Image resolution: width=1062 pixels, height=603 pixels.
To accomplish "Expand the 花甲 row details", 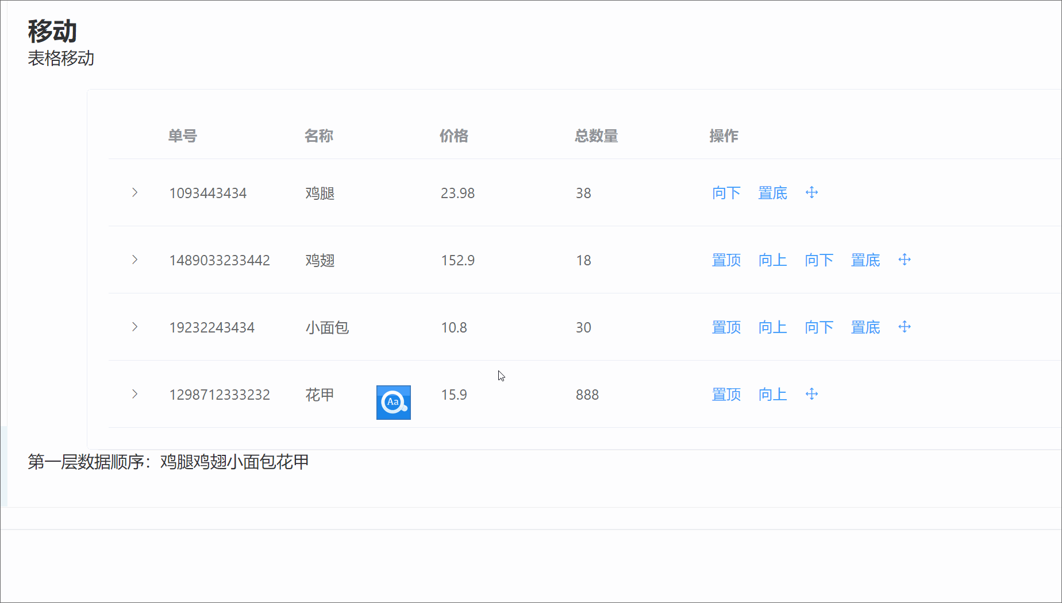I will click(134, 395).
